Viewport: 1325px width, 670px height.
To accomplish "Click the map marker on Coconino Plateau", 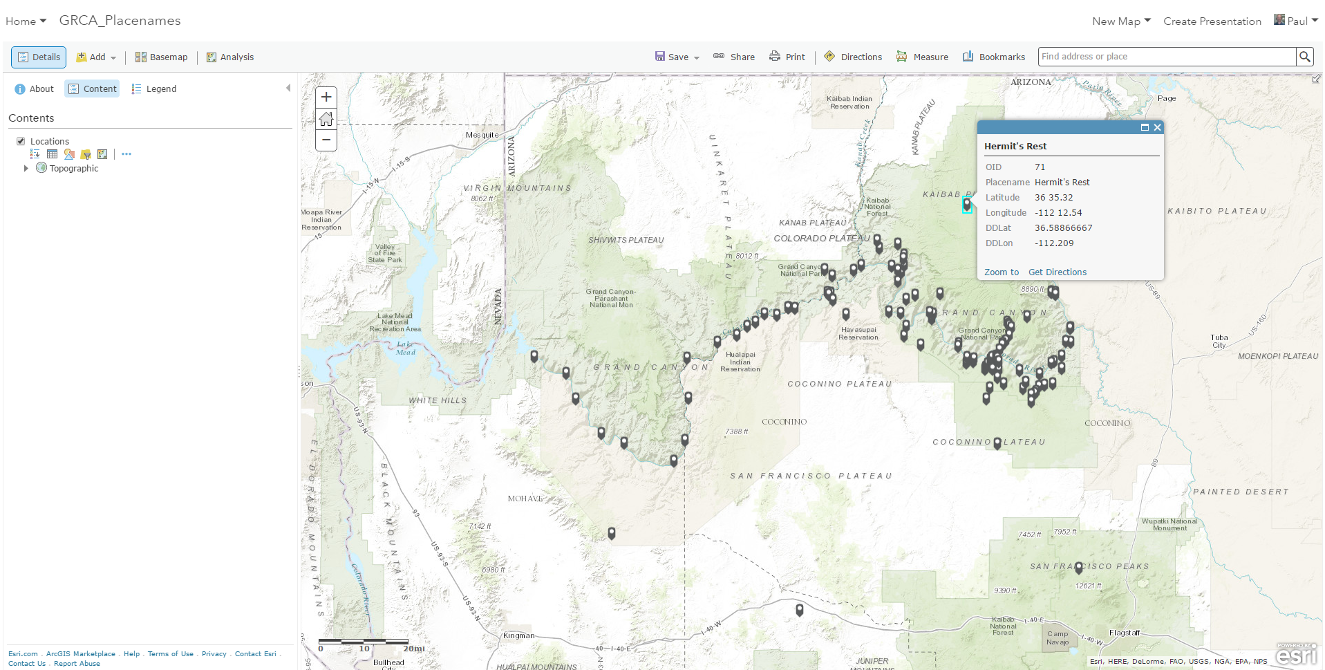I will tap(997, 443).
